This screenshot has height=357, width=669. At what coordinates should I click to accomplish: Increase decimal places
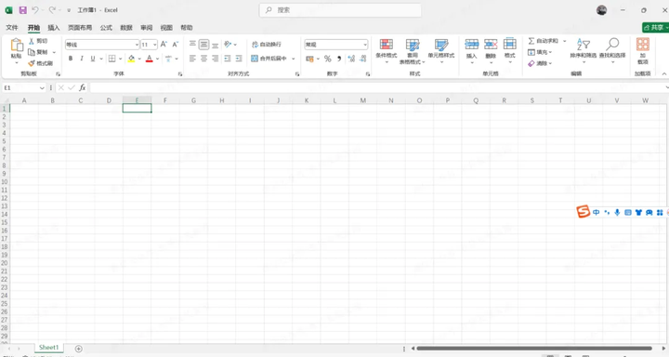pyautogui.click(x=351, y=59)
